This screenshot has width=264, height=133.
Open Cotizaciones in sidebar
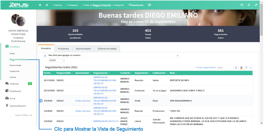[x=15, y=71]
